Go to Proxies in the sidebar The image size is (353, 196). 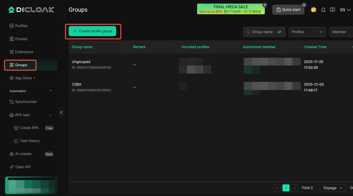click(x=21, y=39)
